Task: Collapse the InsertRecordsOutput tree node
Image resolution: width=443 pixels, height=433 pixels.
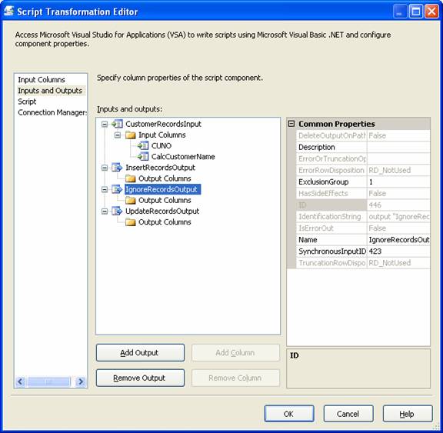Action: [x=105, y=168]
